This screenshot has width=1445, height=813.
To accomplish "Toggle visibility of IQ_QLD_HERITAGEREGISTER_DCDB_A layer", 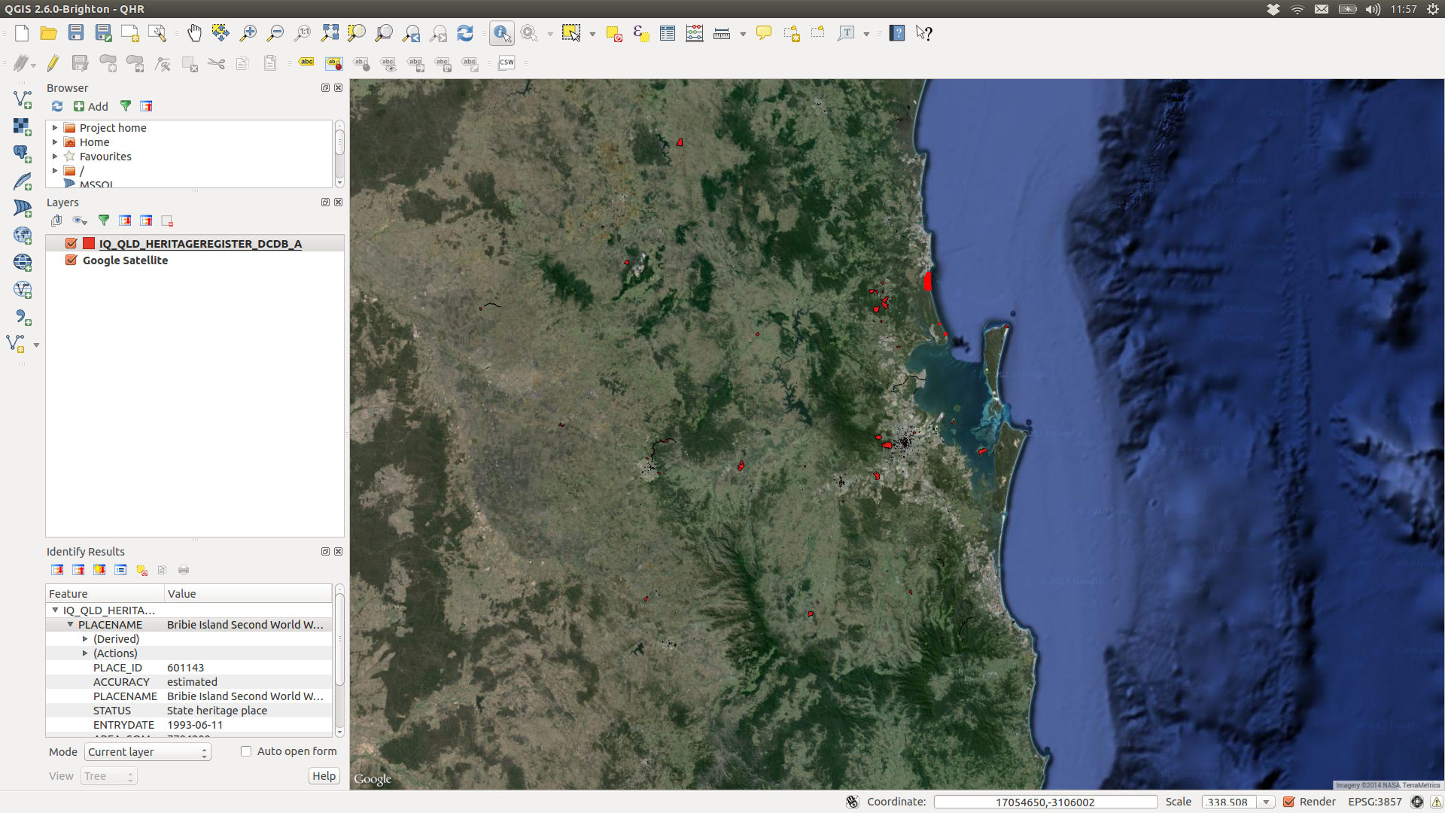I will pos(71,243).
